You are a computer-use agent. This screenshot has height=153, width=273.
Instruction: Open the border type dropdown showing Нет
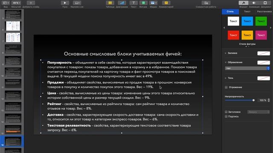[x=247, y=68]
